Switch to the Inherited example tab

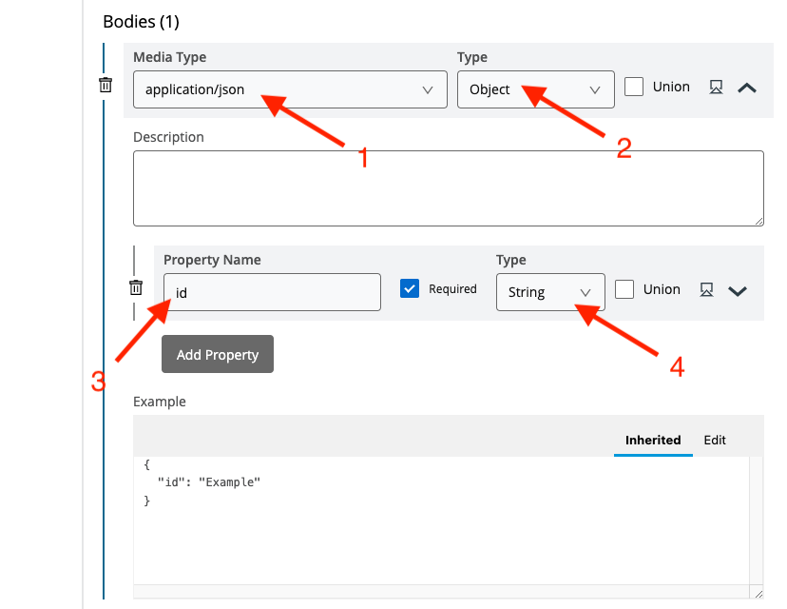(x=653, y=440)
